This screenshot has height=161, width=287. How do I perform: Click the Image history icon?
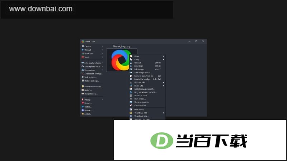(83, 94)
